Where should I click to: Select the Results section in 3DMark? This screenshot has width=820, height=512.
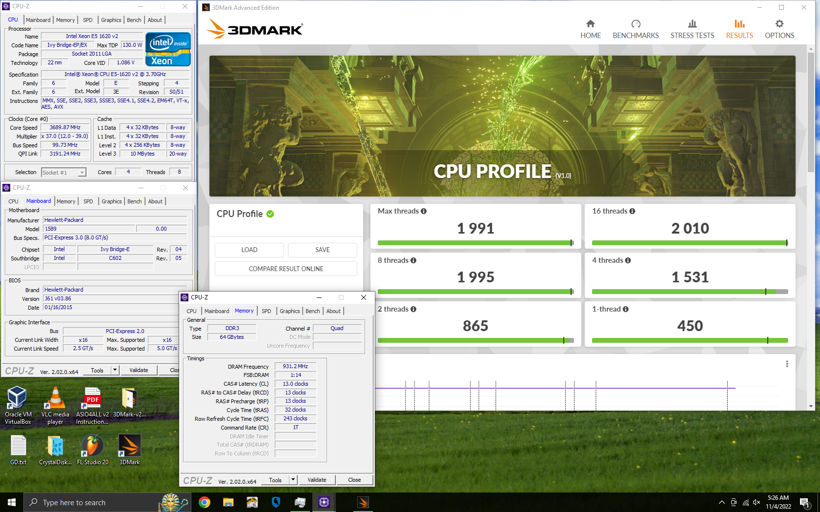pos(739,29)
